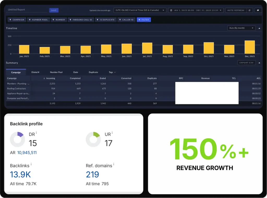Click the info icon beside Ref. domains
Image resolution: width=267 pixels, height=198 pixels.
coord(114,164)
